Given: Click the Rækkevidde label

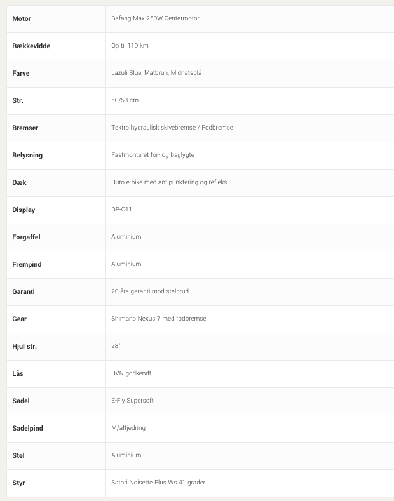Looking at the screenshot, I should 31,46.
